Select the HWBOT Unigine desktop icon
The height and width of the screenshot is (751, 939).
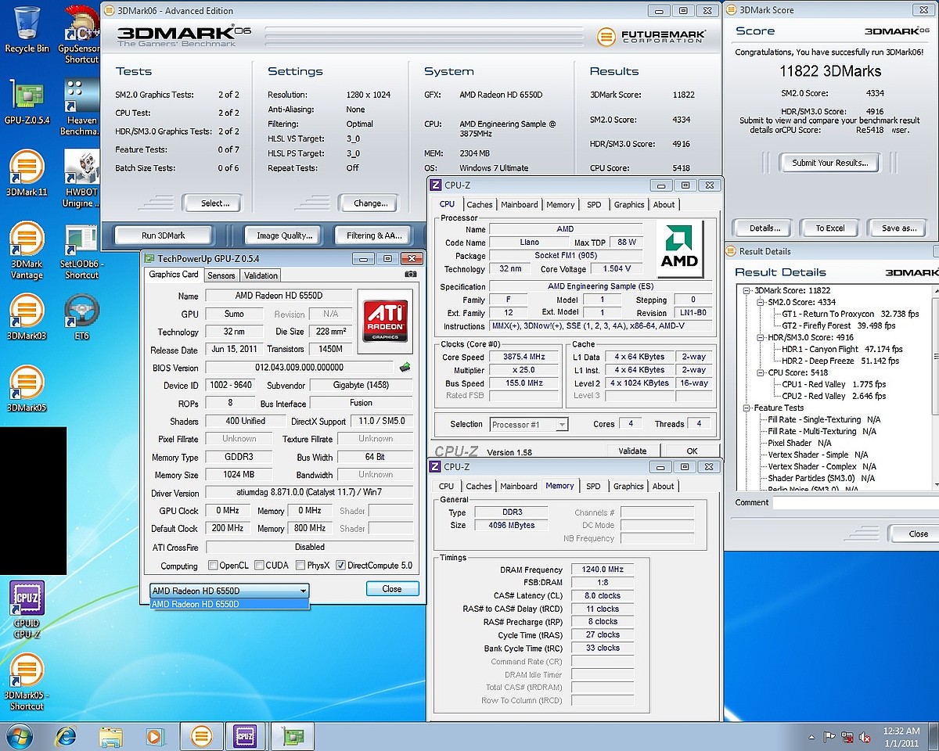(81, 178)
